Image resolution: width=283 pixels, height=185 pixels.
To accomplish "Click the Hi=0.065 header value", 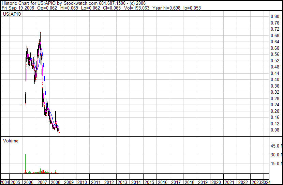I will 69,8.
